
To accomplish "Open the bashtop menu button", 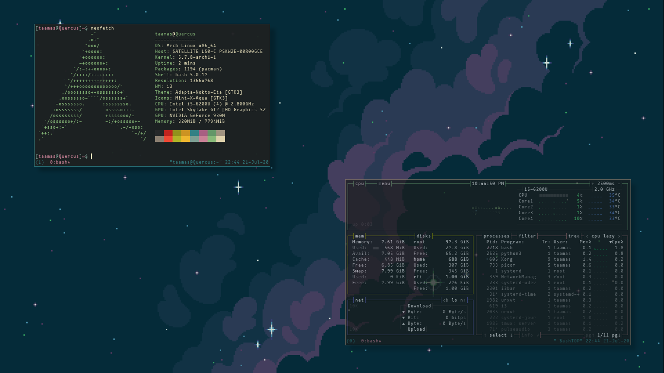I will [x=384, y=184].
